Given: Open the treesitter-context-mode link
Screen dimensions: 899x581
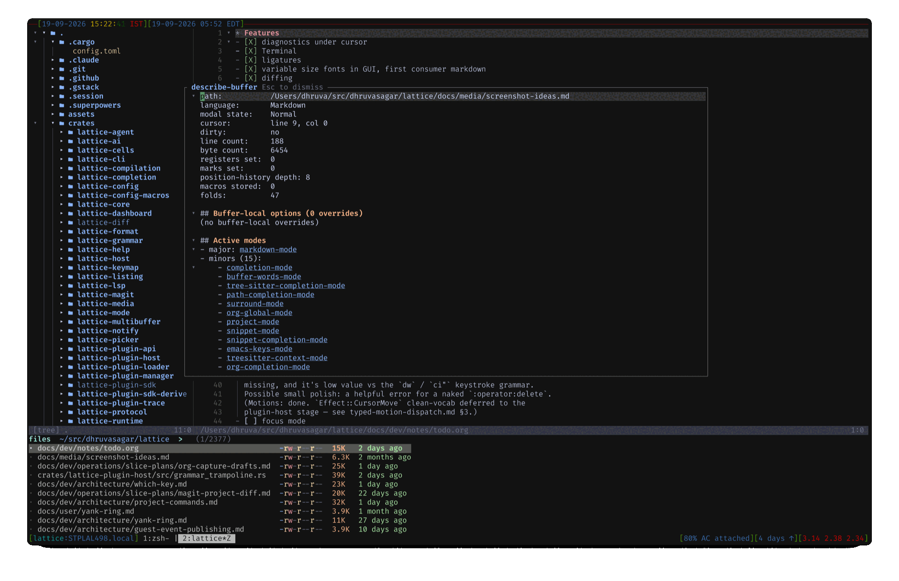Looking at the screenshot, I should tap(277, 358).
